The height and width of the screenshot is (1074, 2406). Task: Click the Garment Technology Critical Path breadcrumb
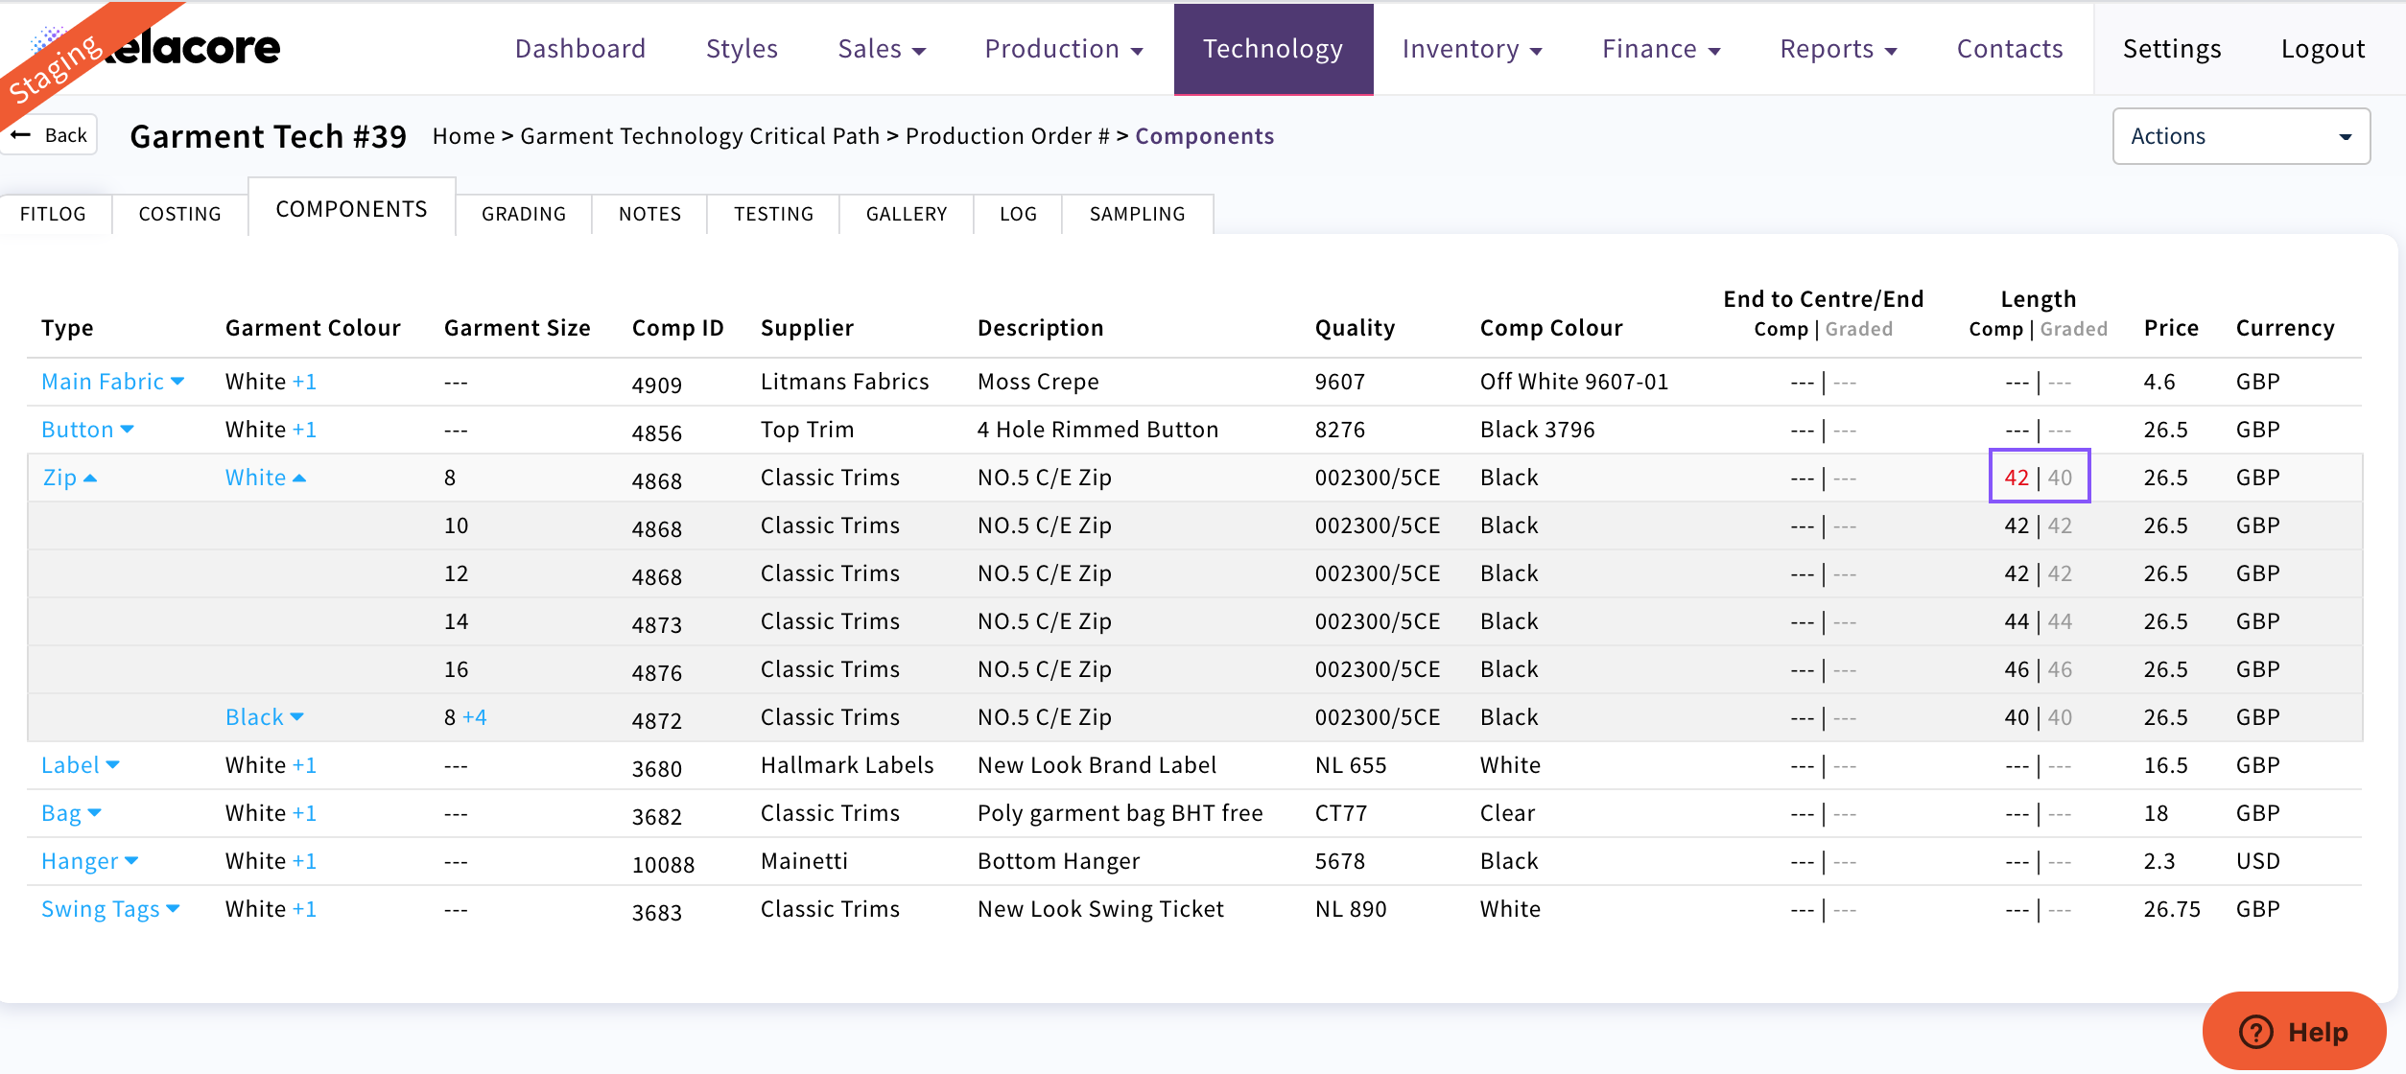pyautogui.click(x=699, y=136)
